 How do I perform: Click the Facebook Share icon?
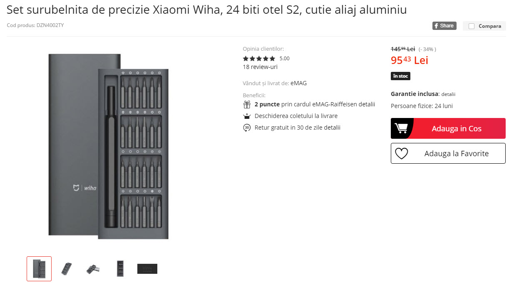(x=444, y=26)
